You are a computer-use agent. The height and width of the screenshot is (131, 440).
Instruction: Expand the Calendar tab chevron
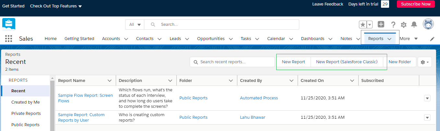tap(291, 39)
